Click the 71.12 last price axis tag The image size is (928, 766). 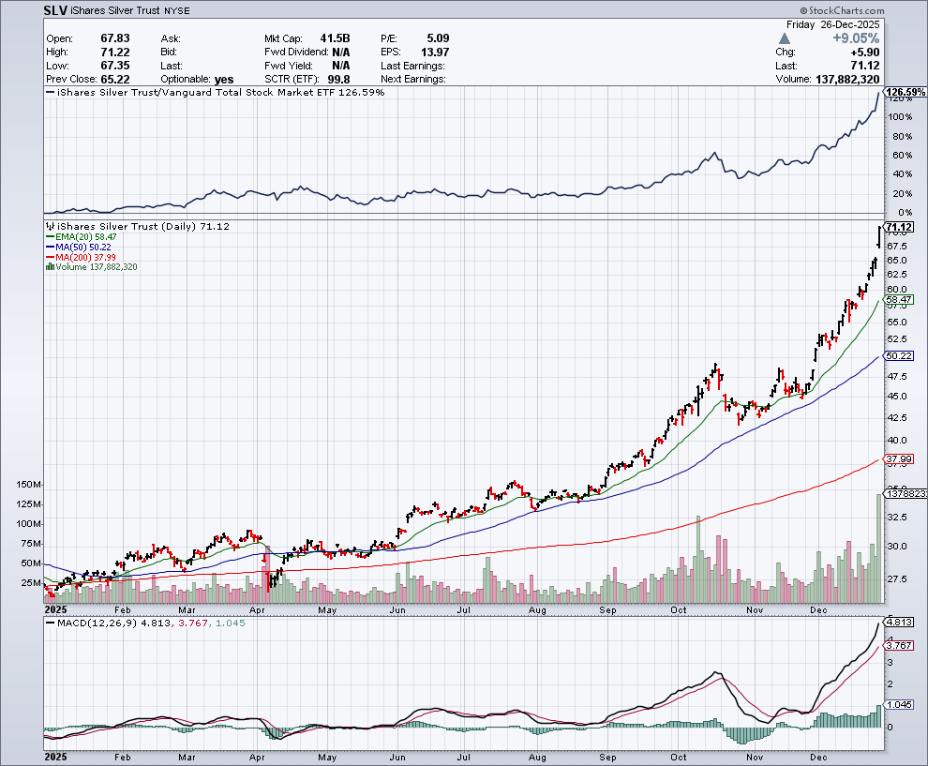(x=900, y=227)
